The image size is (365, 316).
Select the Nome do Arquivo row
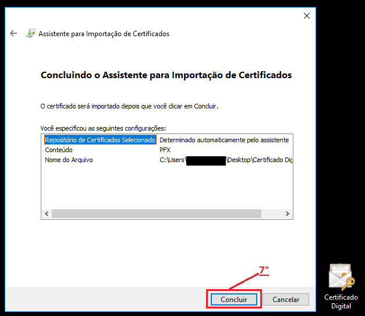69,160
